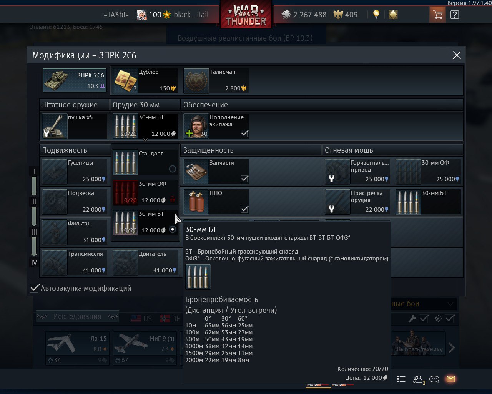Open the premium gold badge icon
492x394 pixels.
pos(393,15)
